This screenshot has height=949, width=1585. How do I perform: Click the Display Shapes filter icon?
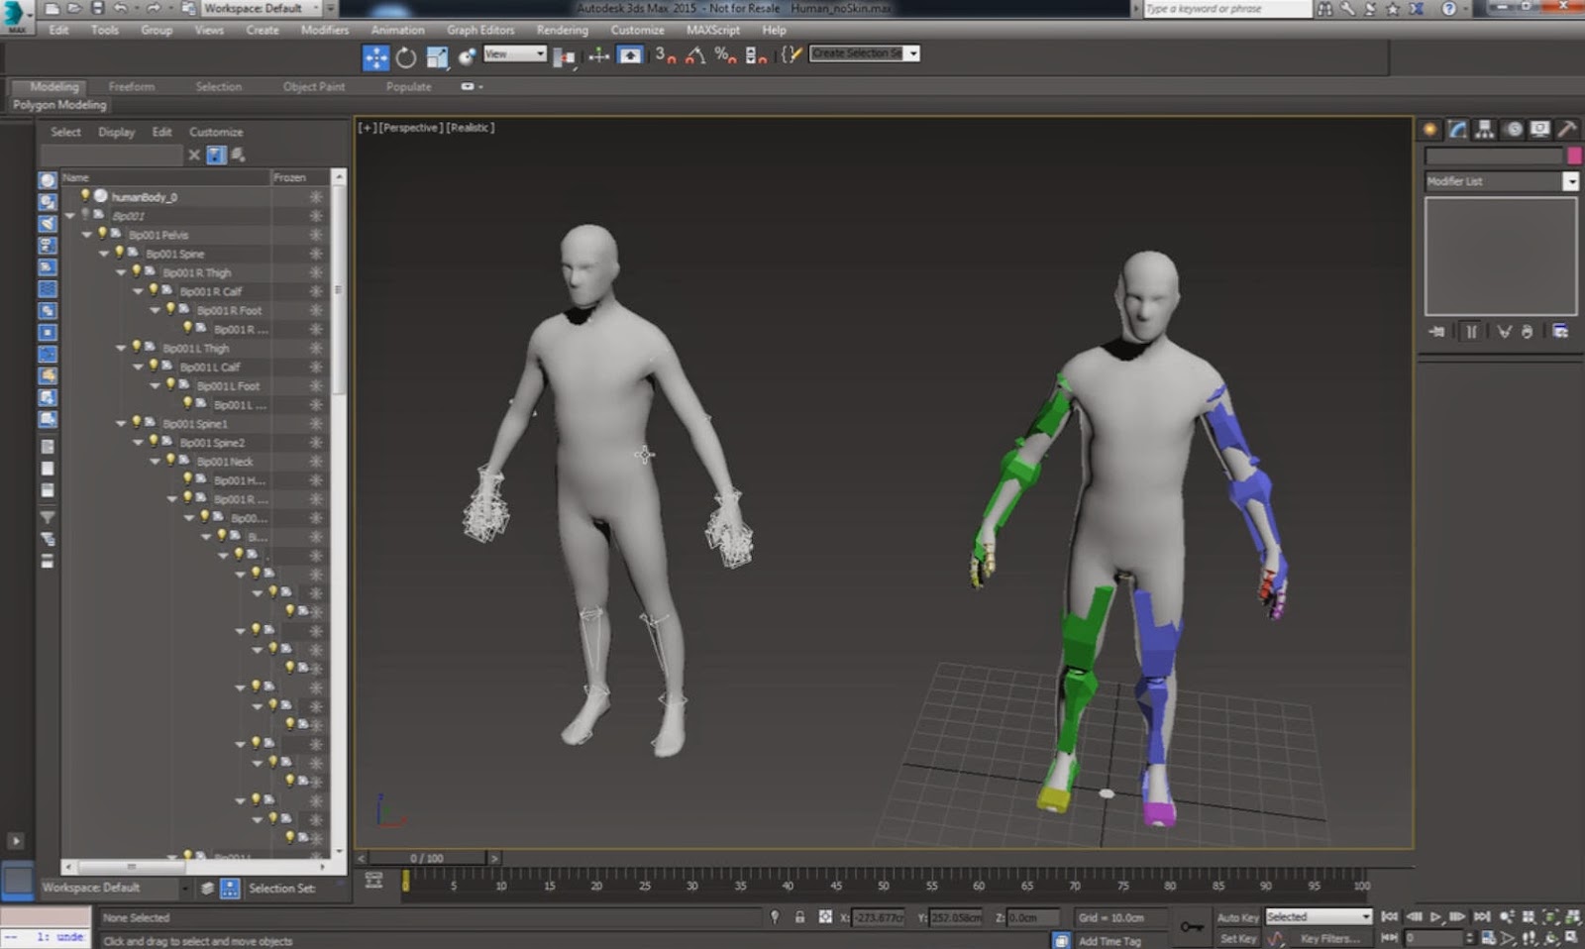(47, 202)
